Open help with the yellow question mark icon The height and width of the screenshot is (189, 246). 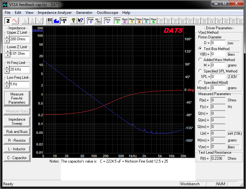click(73, 20)
